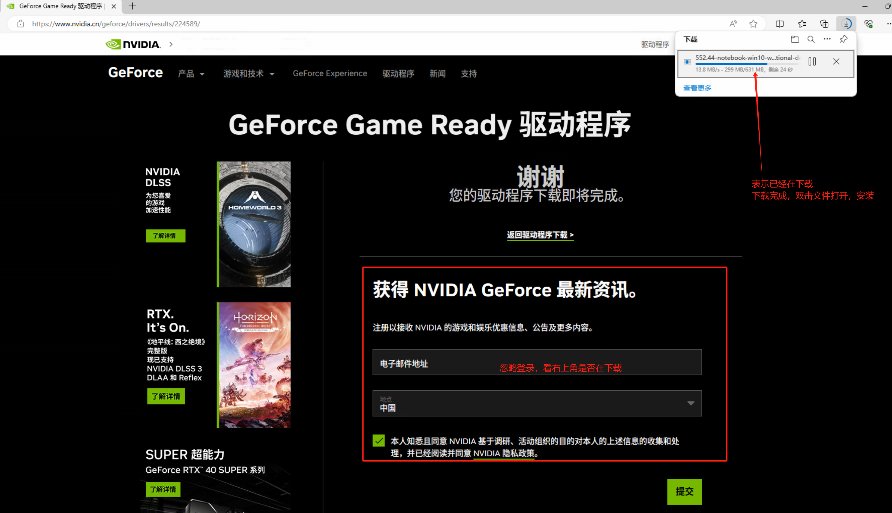This screenshot has height=513, width=892.
Task: Open downloads folder icon in panel
Action: point(795,39)
